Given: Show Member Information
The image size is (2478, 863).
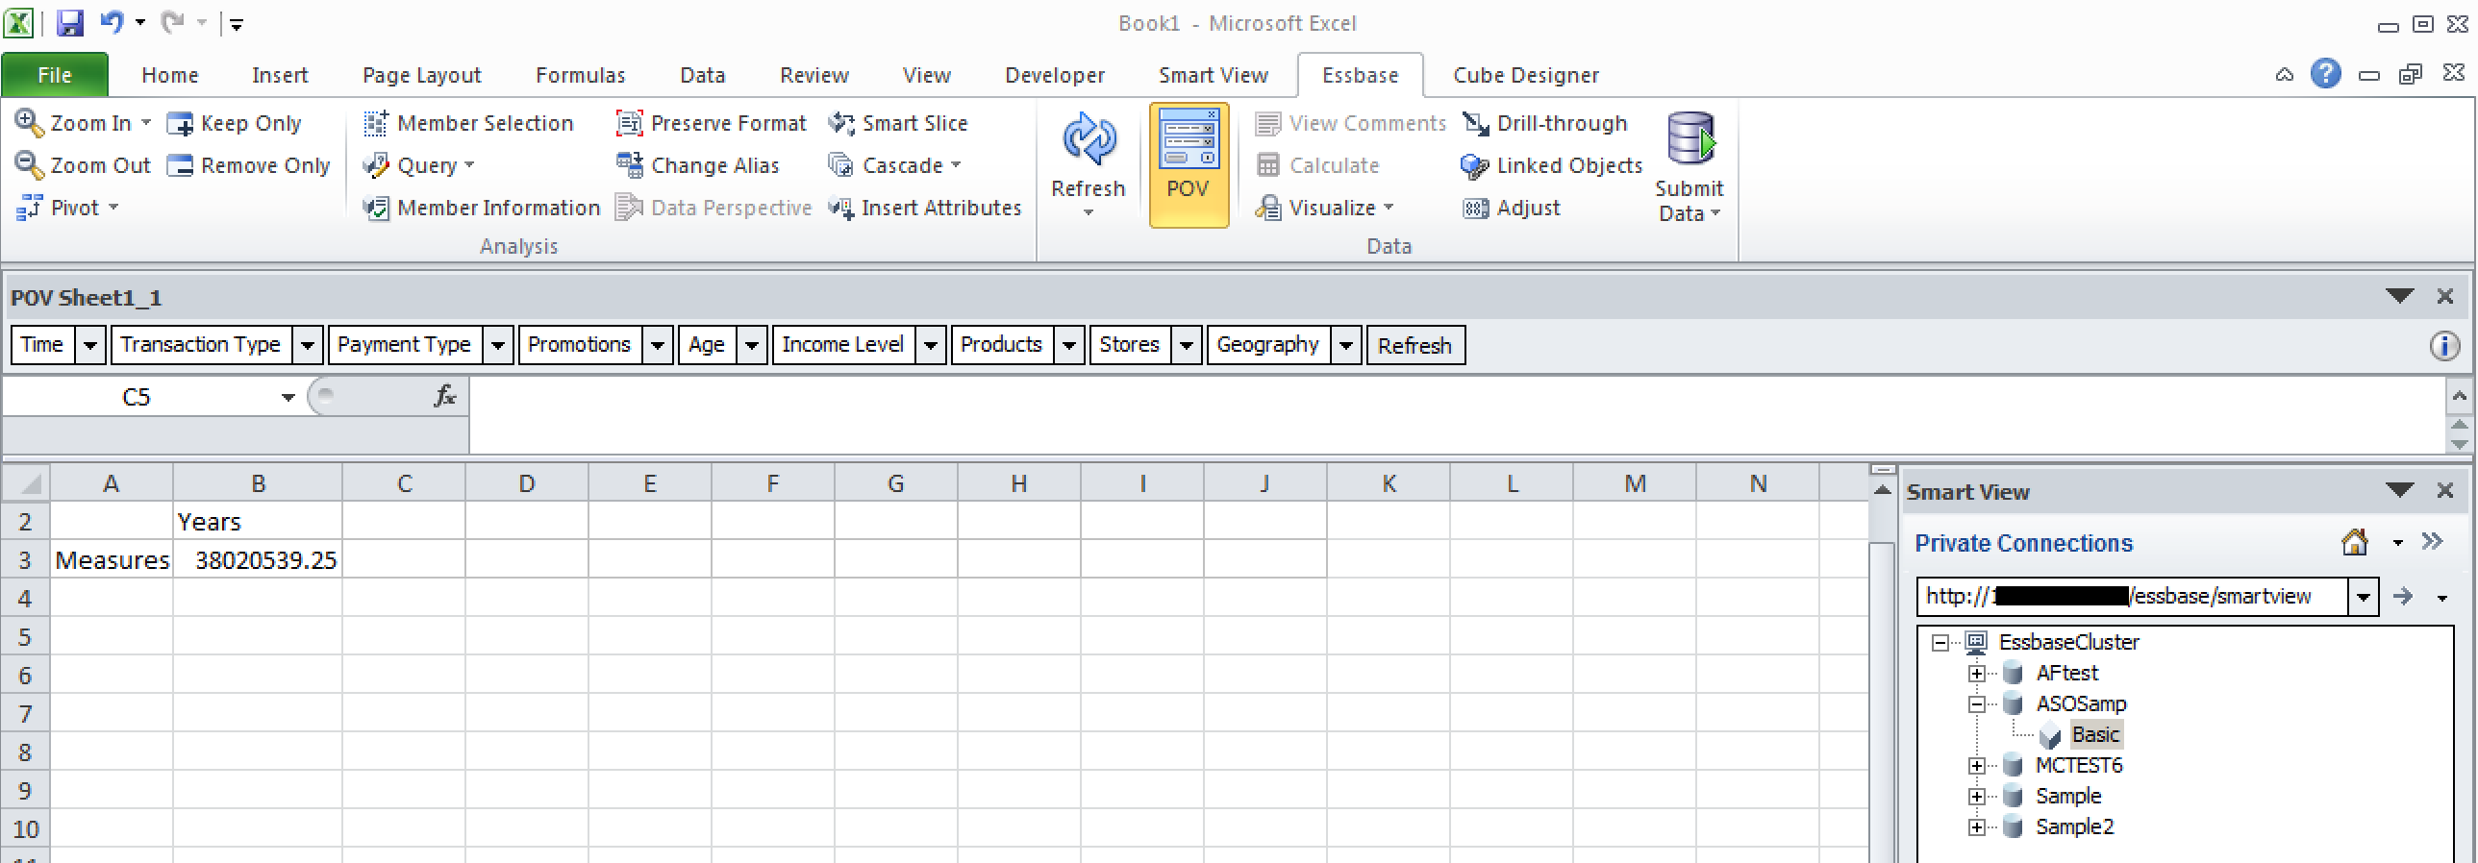Looking at the screenshot, I should tap(481, 208).
